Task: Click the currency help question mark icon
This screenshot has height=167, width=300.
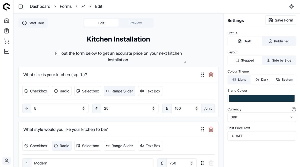Action: [294, 109]
